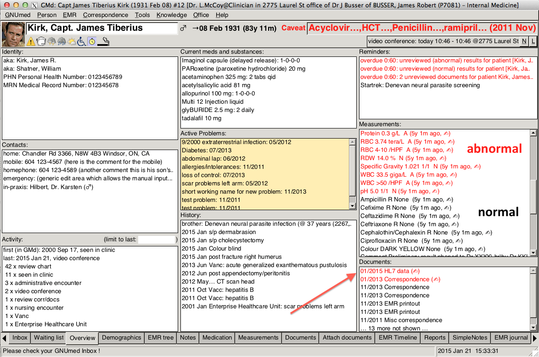
Task: Open the EMR menu
Action: tap(69, 15)
